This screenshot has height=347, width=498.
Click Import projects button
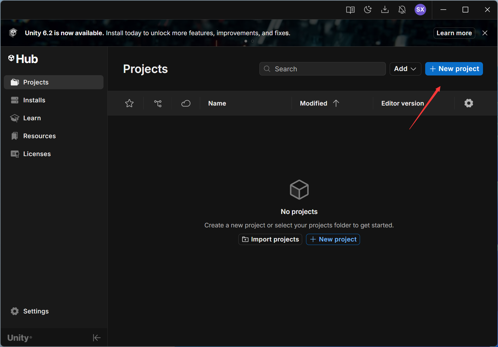point(270,239)
